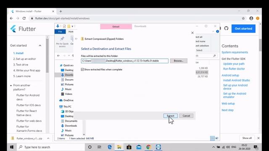Reload the browser page
Image resolution: width=269 pixels, height=151 pixels.
tap(24, 18)
